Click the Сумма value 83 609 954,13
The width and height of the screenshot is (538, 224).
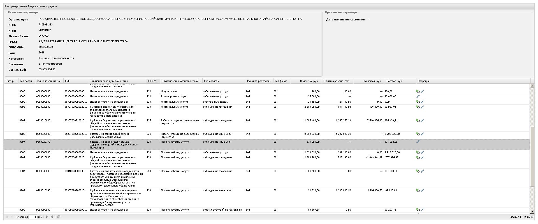pos(47,69)
